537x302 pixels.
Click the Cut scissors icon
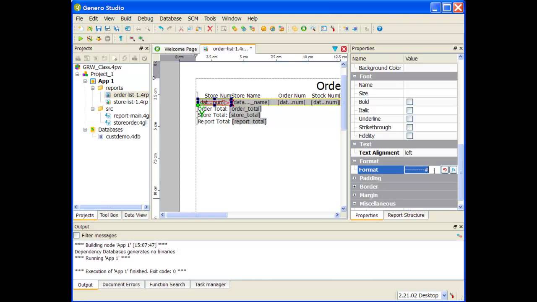[x=181, y=29]
